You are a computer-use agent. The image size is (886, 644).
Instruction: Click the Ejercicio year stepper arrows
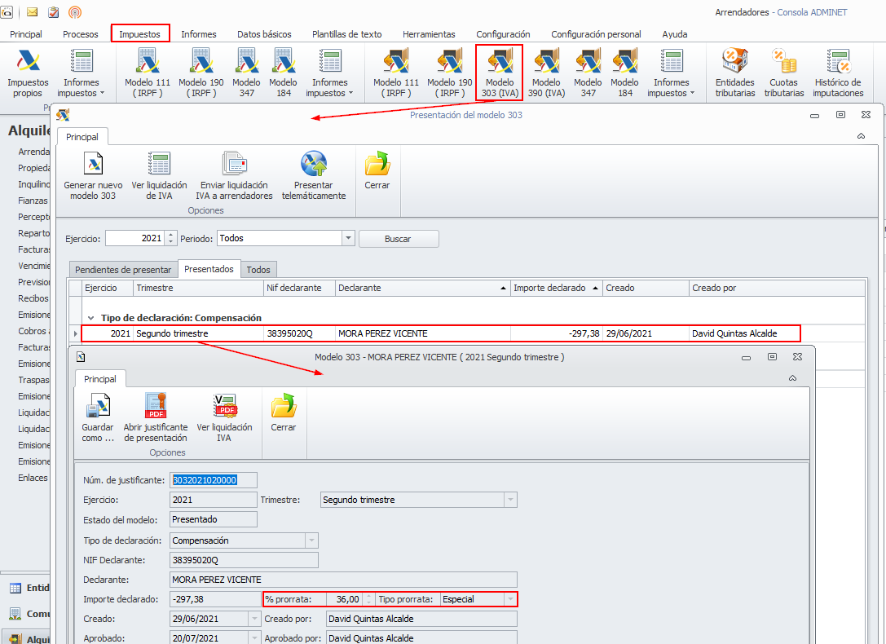(170, 238)
